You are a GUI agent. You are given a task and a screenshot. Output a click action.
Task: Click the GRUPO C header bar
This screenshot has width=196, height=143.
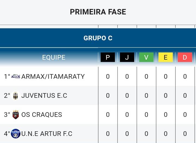pos(98,38)
